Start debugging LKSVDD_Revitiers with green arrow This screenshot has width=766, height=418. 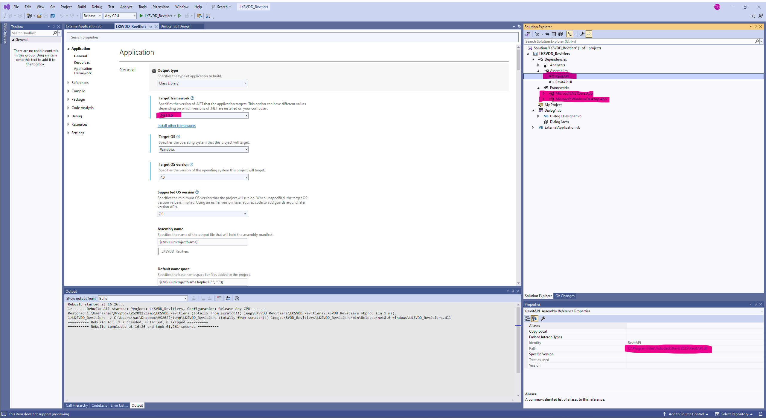pos(141,16)
